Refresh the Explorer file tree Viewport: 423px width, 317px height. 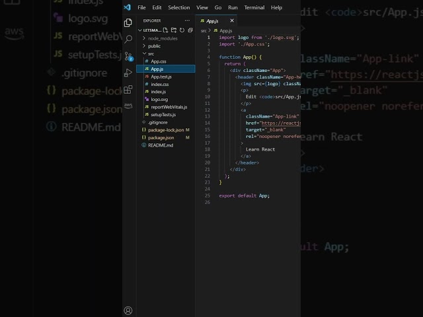coord(182,30)
